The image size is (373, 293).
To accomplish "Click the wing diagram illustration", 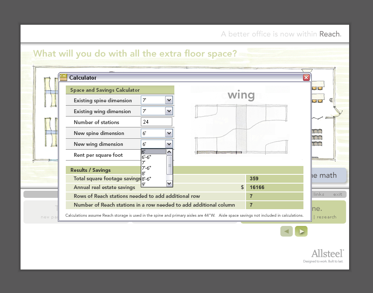I will [x=241, y=129].
